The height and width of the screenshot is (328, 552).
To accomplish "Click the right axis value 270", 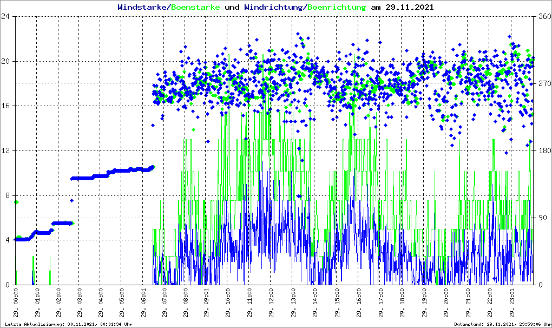I will tap(543, 83).
